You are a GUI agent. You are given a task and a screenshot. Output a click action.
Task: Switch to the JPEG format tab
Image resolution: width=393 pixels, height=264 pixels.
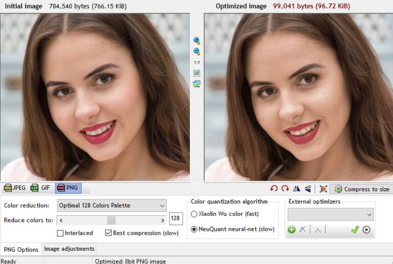click(x=15, y=188)
